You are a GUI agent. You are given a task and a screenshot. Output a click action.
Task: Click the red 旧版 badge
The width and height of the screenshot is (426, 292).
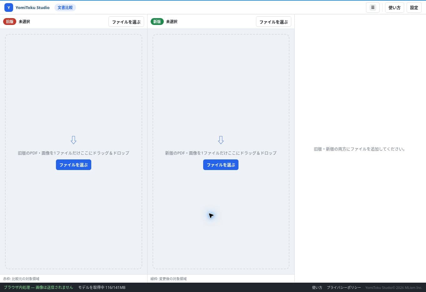10,22
